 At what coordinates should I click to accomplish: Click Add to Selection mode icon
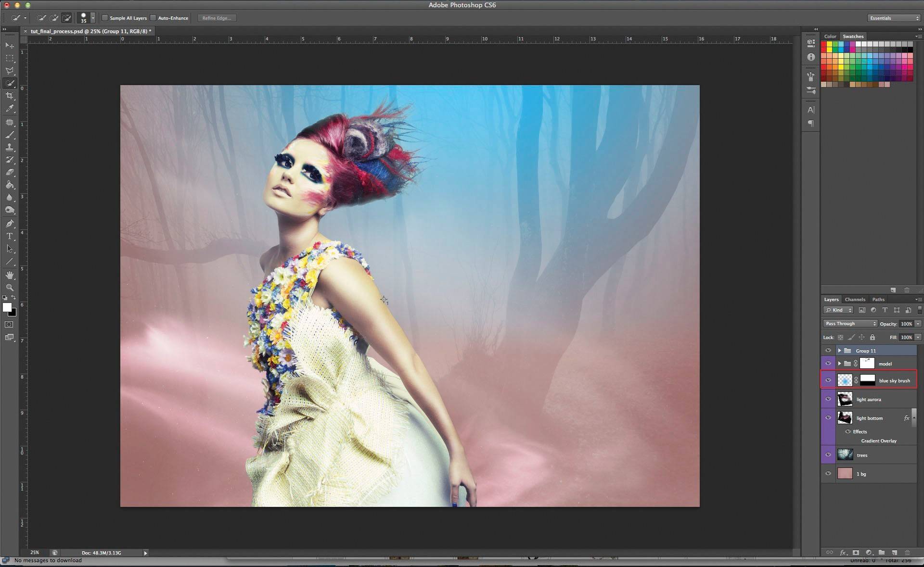click(54, 18)
